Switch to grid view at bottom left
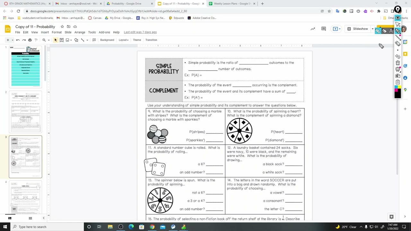 coord(30,218)
